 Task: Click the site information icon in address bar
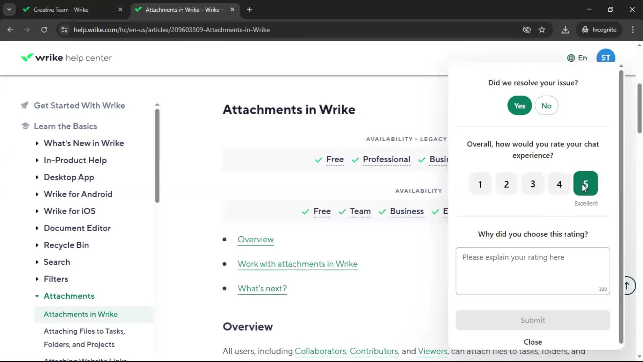[x=64, y=30]
